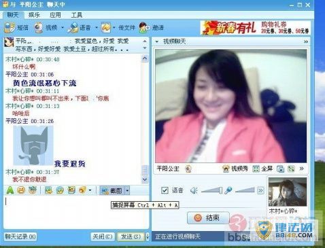325x248 pixels.
Task: Open the 视频 dropdown arrow
Action: (63, 28)
